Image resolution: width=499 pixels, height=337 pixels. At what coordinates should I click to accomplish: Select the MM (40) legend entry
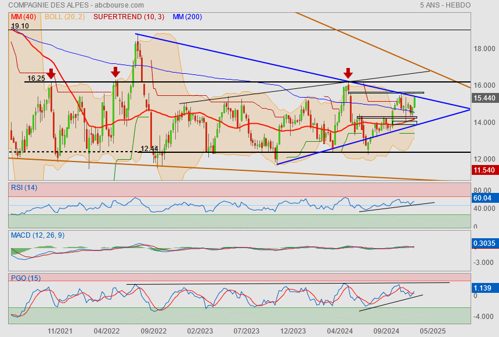(24, 17)
